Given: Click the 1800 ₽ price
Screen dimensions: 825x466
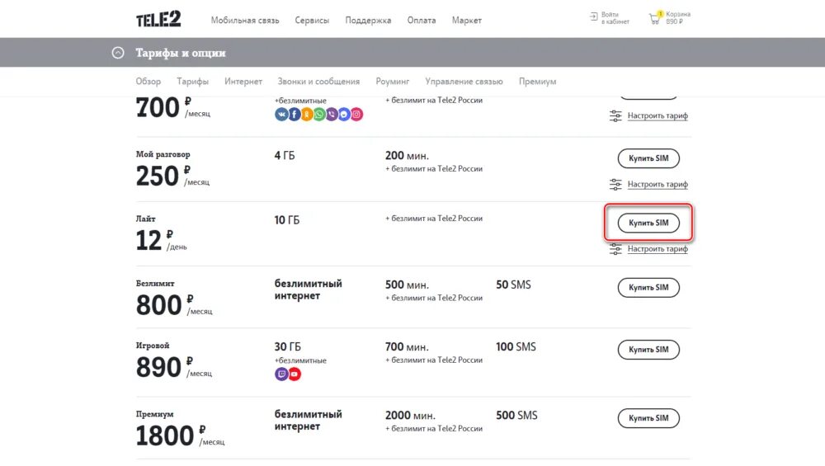Looking at the screenshot, I should click(180, 435).
